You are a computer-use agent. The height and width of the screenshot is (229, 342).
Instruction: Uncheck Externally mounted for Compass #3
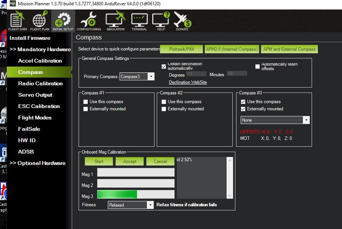243,109
